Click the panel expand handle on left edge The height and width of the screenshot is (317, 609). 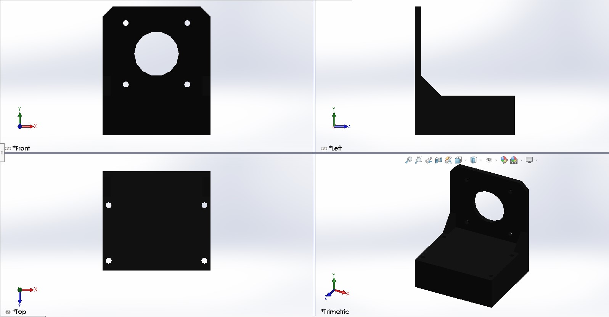[2, 152]
